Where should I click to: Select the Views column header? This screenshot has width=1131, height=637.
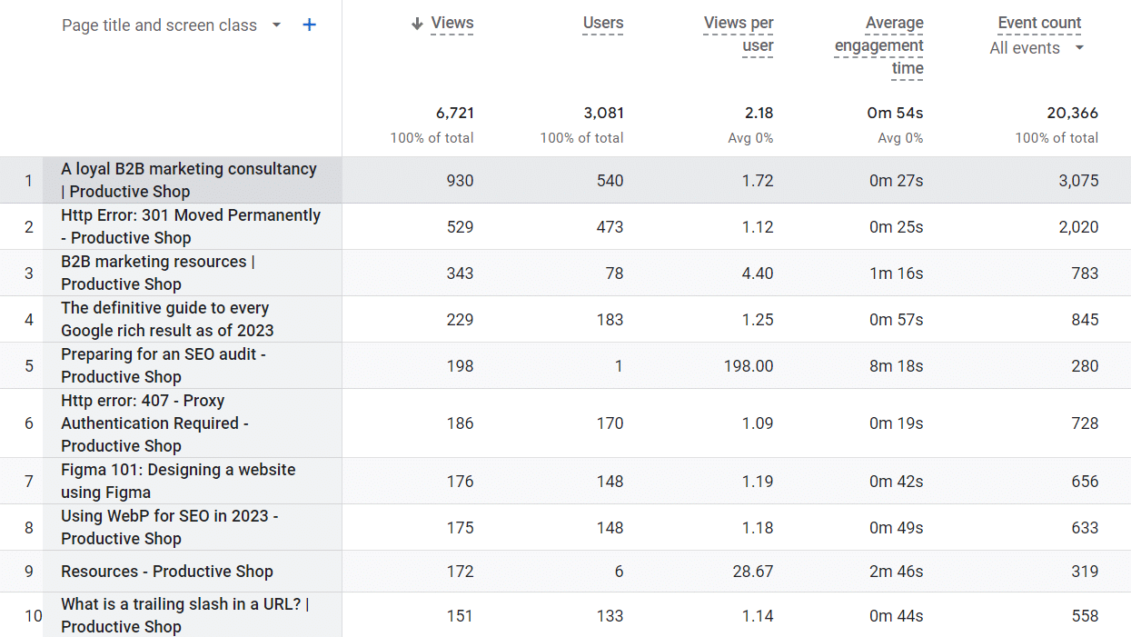click(x=451, y=23)
